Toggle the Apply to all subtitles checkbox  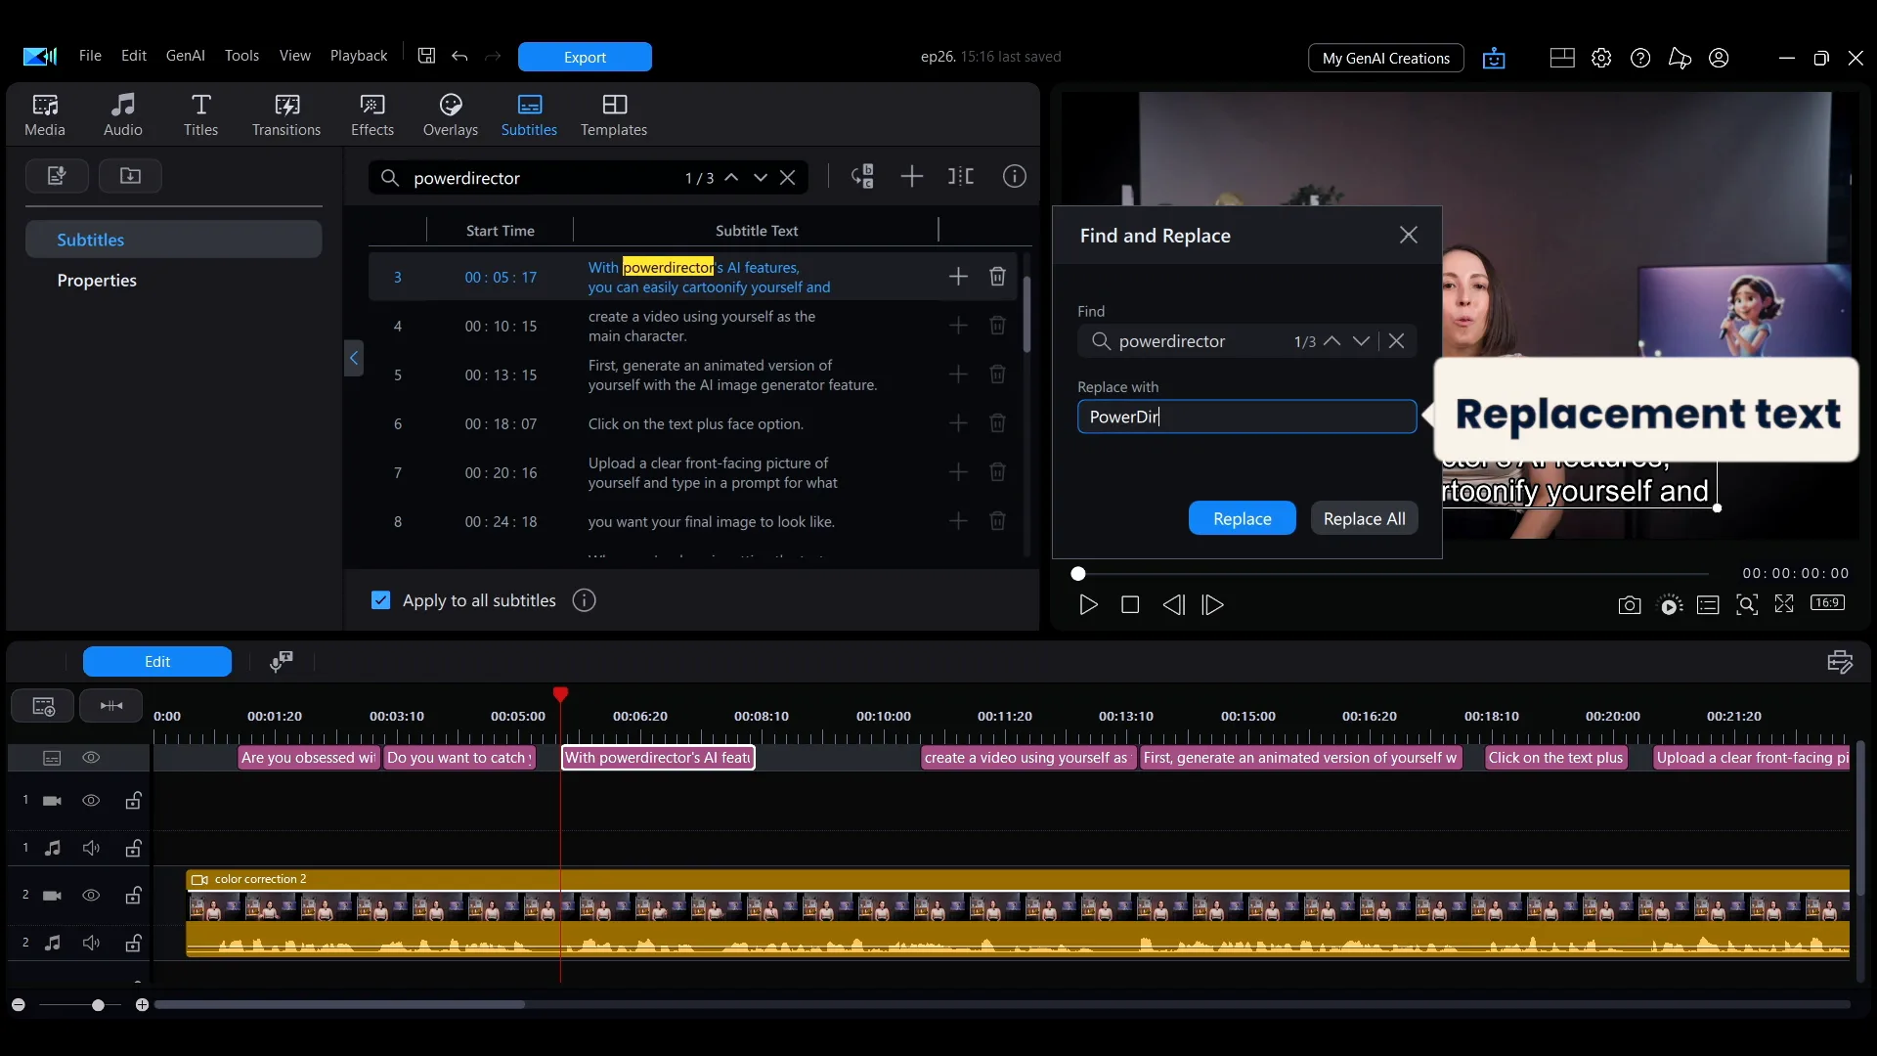381,600
